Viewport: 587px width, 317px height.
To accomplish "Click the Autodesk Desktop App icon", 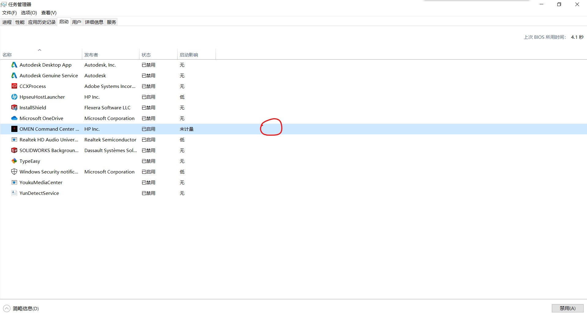I will pos(14,65).
